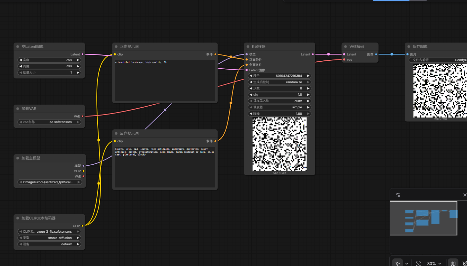Expand the cursor mode chevron

[407, 263]
